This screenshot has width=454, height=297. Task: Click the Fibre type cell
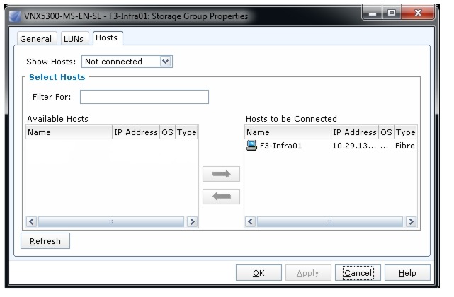[x=405, y=146]
